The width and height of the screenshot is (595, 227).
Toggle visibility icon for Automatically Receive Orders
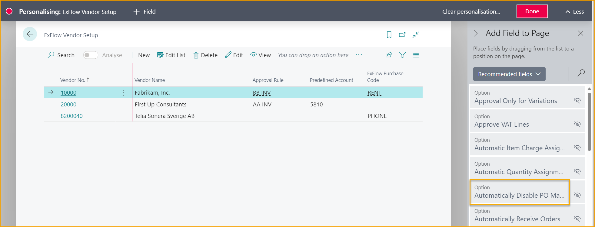pyautogui.click(x=577, y=219)
